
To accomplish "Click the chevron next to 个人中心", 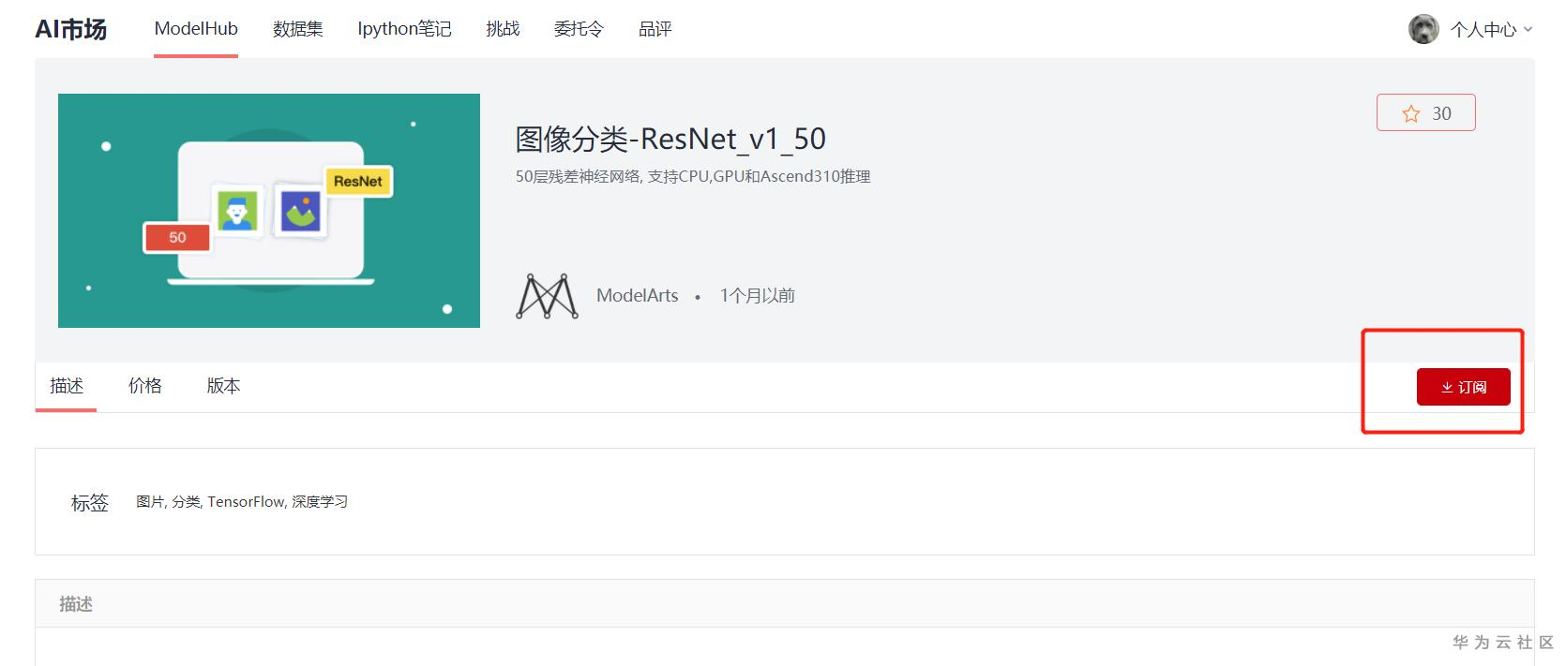I will coord(1528,29).
